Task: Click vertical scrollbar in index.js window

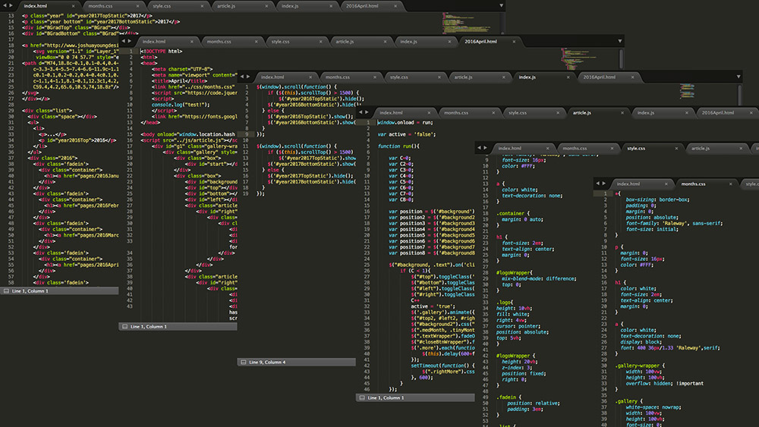Action: point(739,94)
